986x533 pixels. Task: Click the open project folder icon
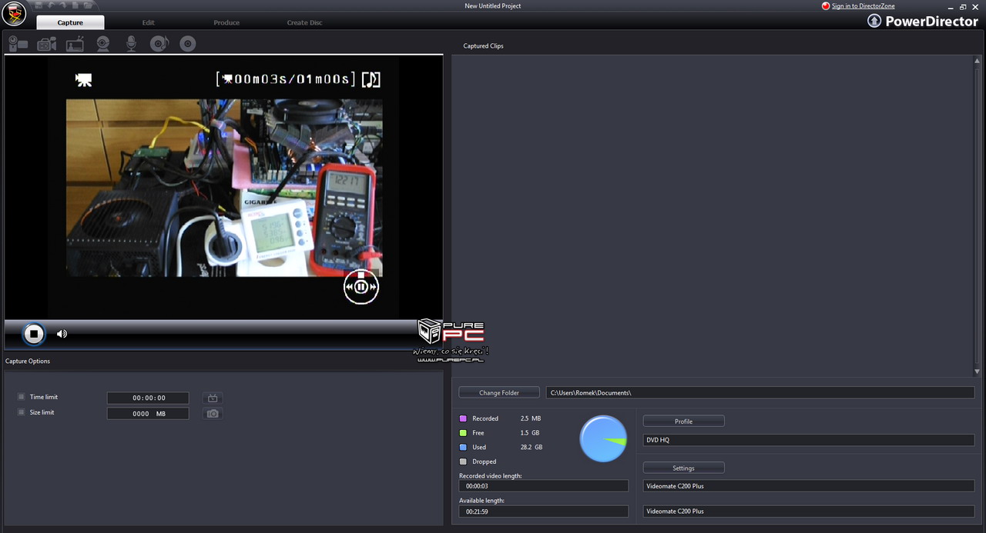point(89,5)
